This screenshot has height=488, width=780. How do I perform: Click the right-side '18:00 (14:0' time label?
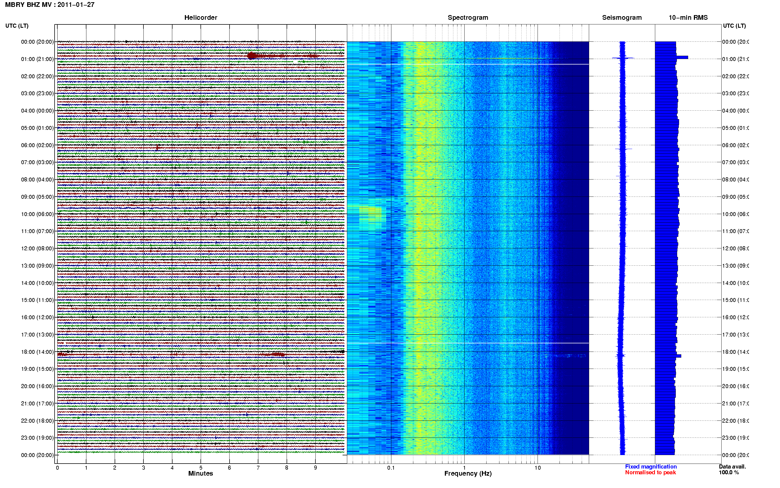click(x=736, y=352)
